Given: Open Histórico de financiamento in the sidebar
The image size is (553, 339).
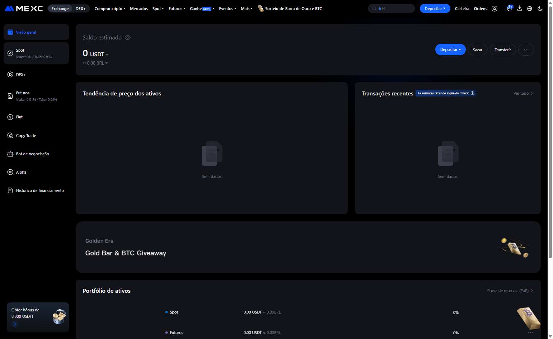Looking at the screenshot, I should click(36, 190).
